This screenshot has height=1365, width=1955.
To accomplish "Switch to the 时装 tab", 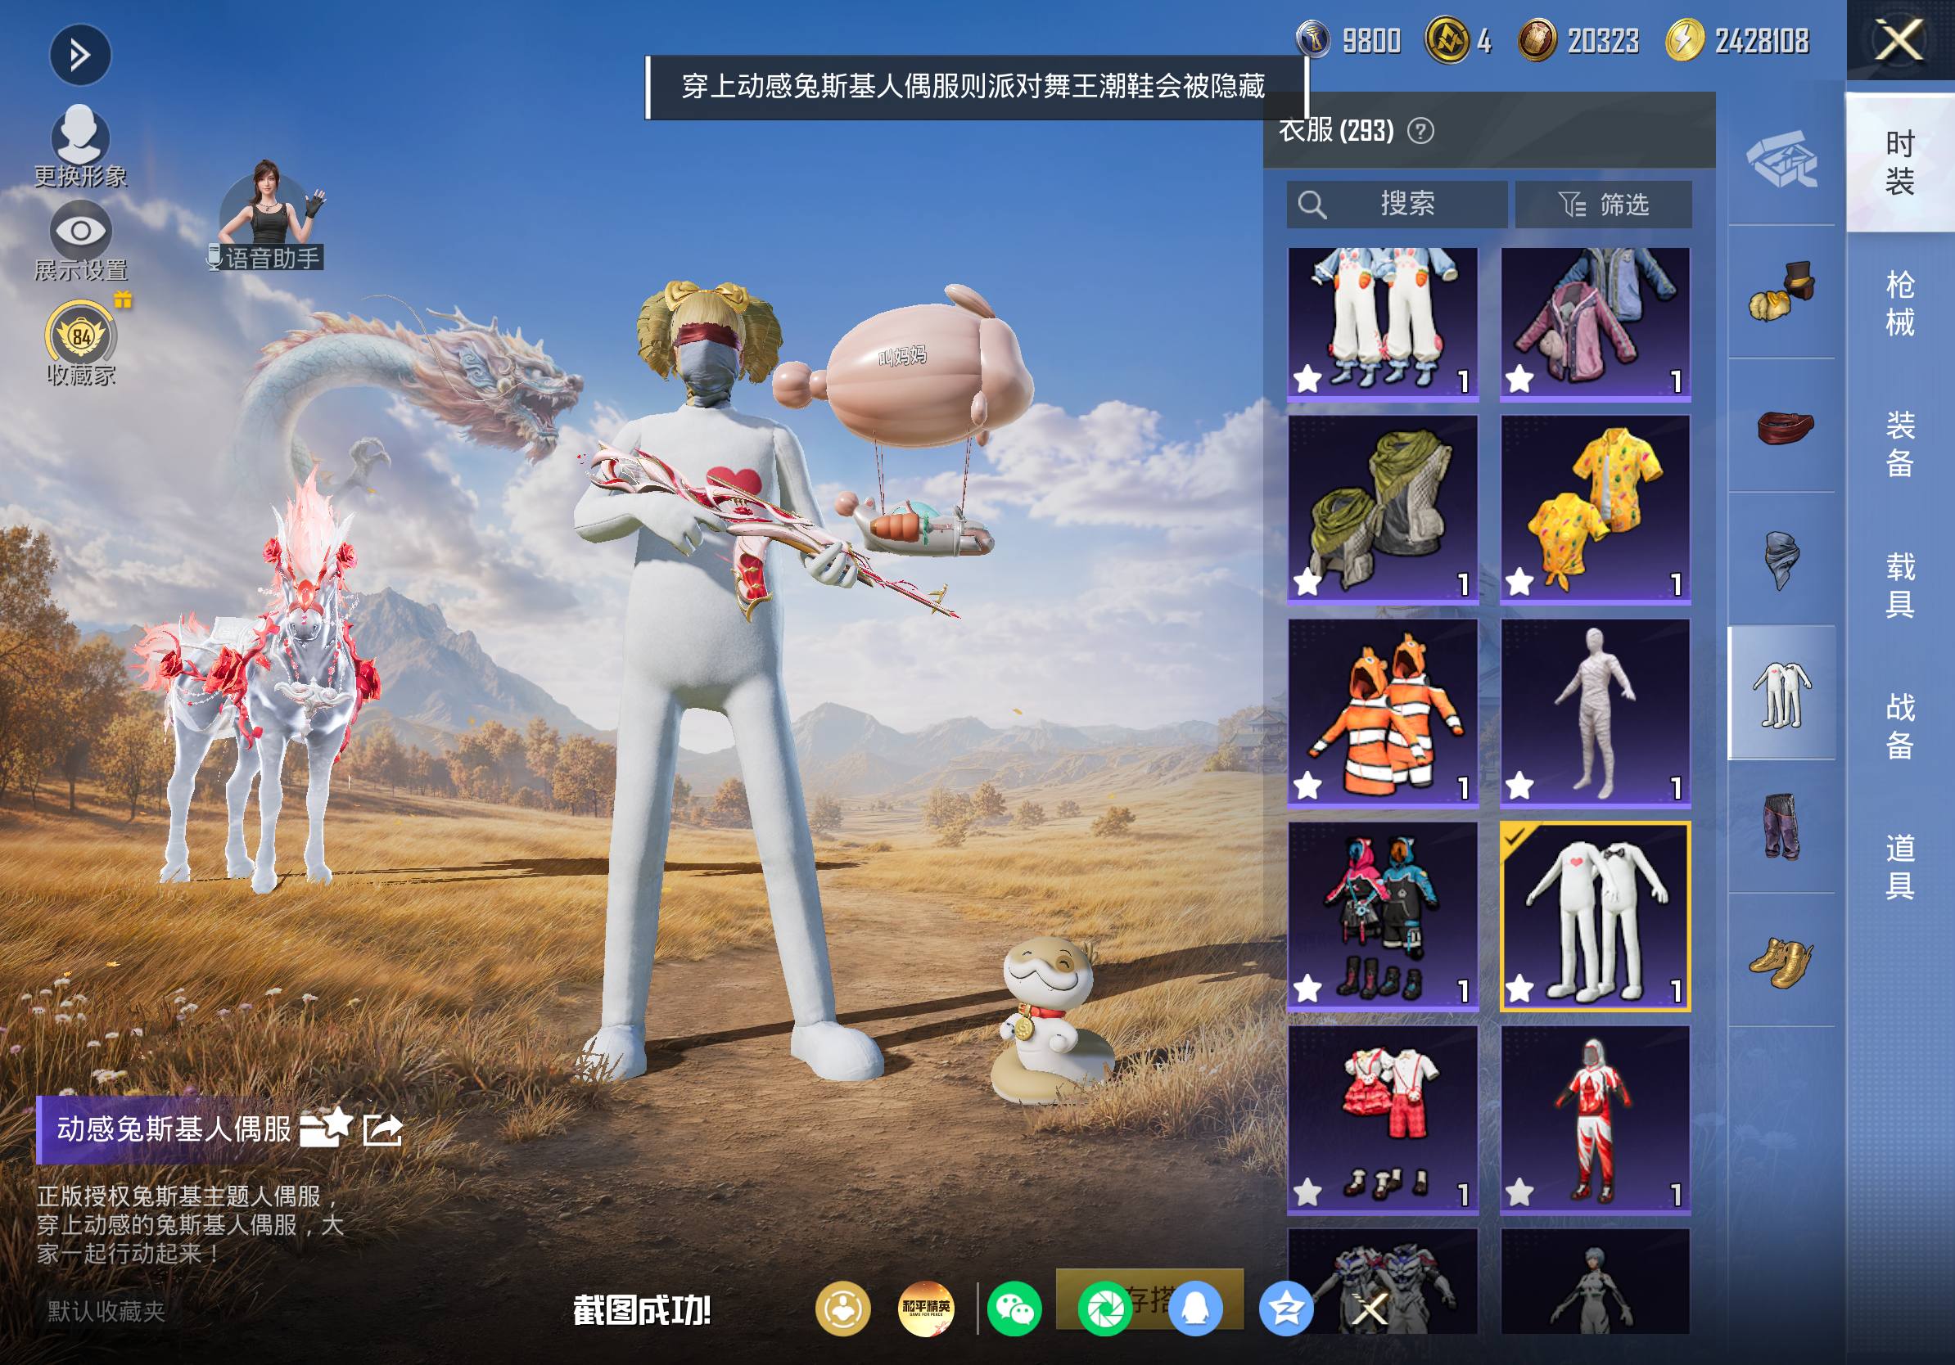I will [x=1899, y=162].
